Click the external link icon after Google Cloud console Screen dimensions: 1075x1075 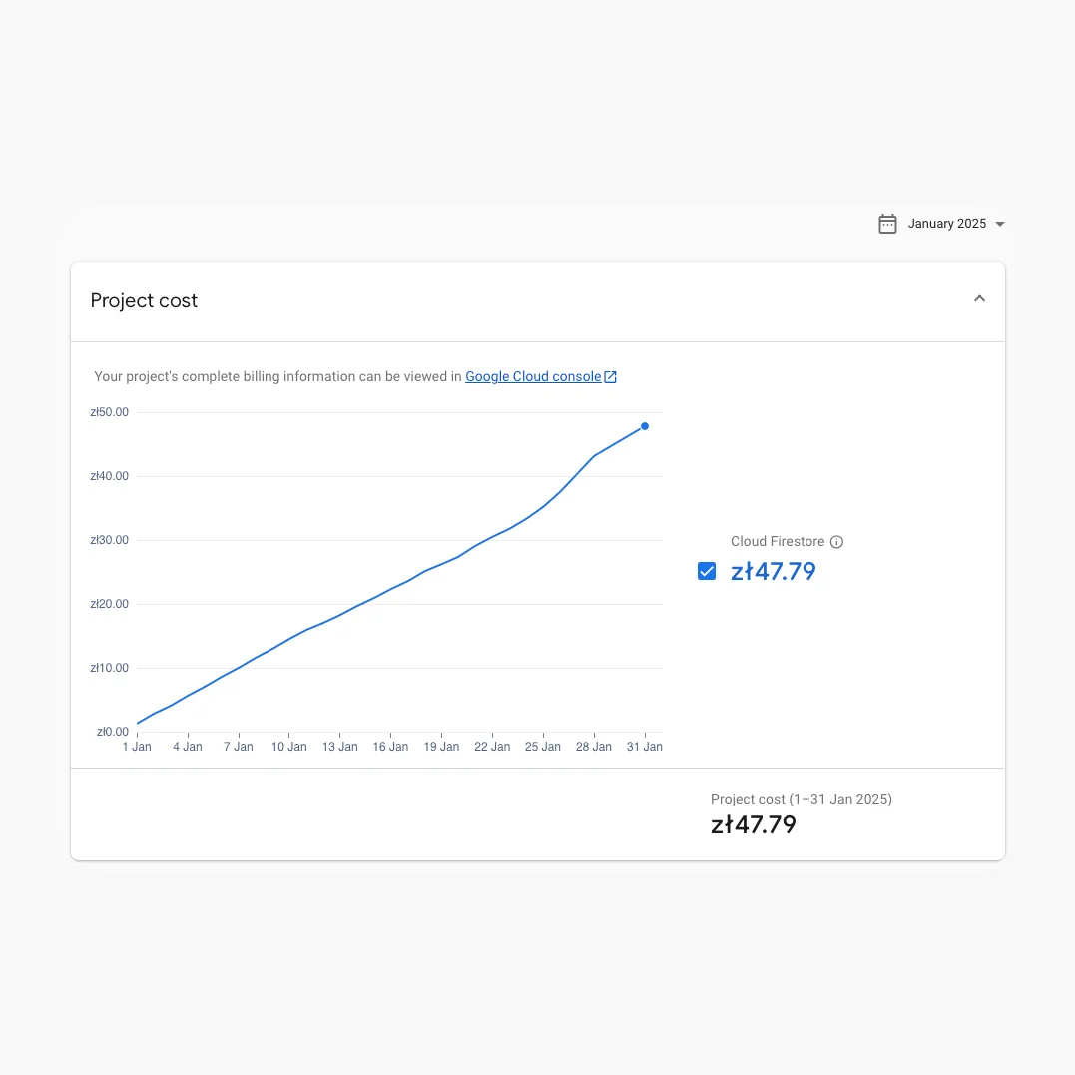point(611,376)
